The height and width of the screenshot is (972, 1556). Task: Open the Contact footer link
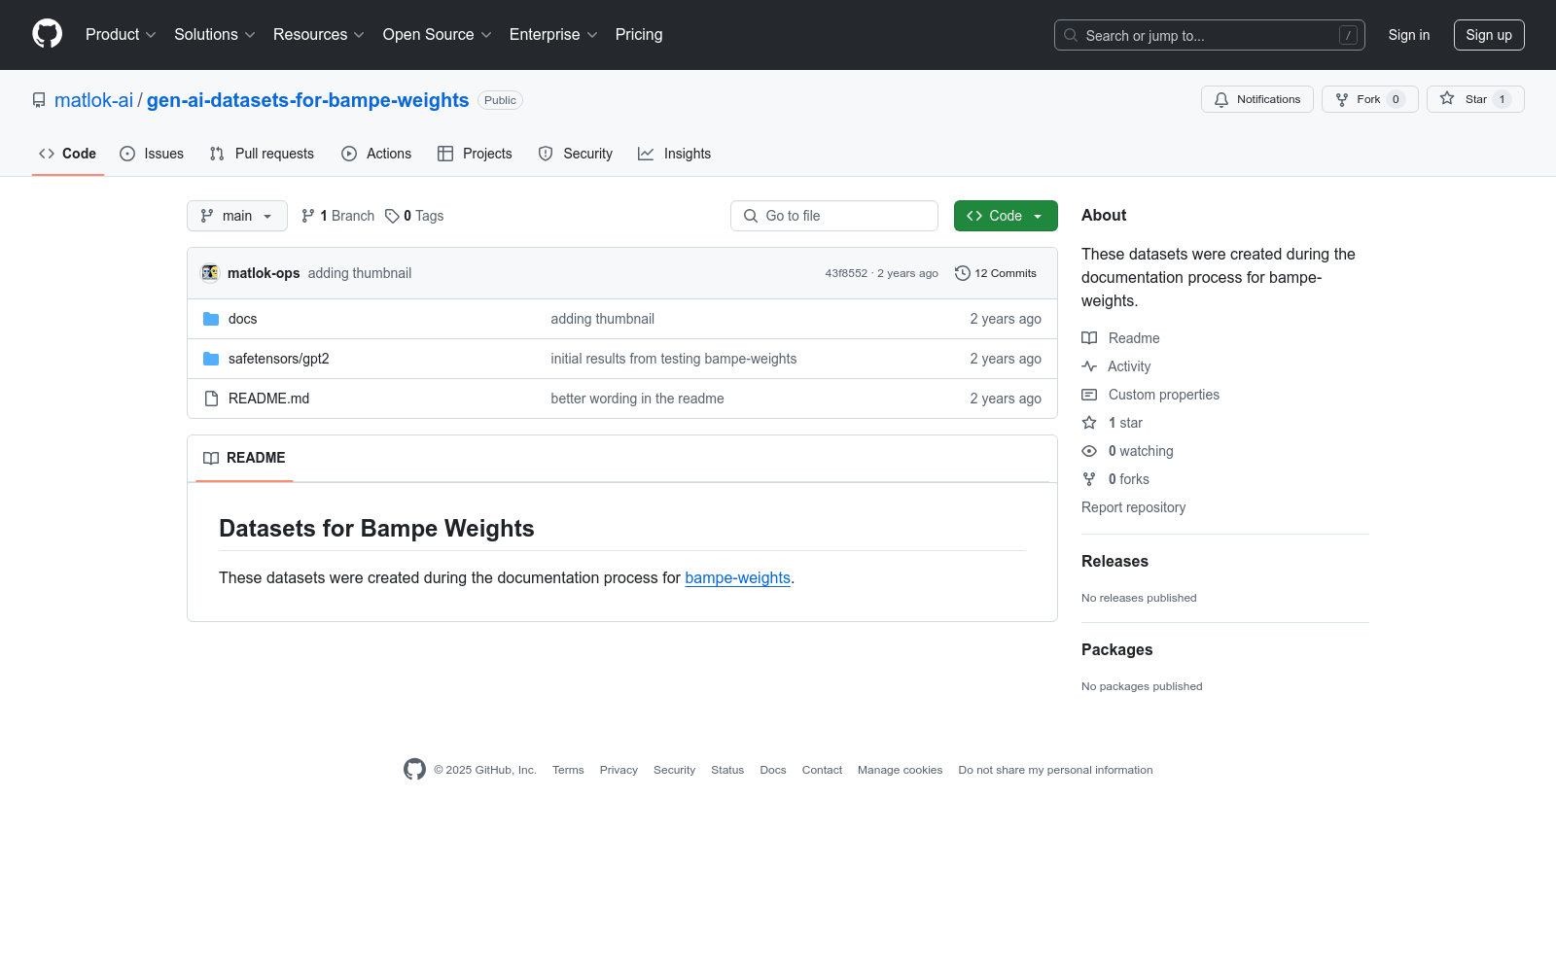coord(822,770)
